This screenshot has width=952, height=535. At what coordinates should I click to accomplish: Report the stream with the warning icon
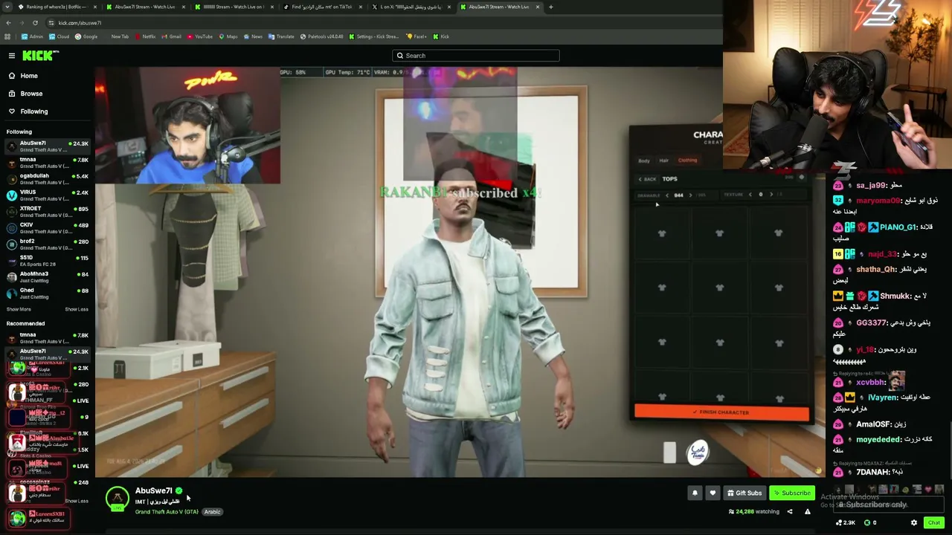807,511
